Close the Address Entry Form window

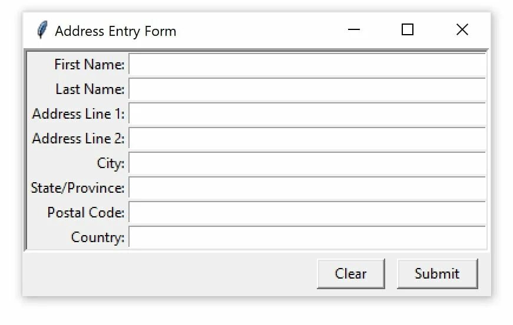462,30
